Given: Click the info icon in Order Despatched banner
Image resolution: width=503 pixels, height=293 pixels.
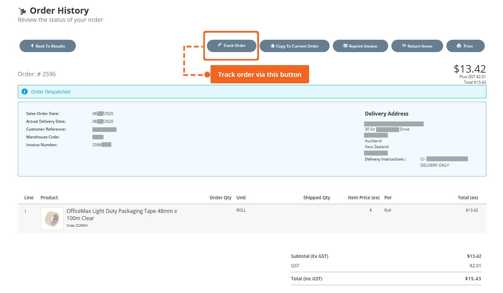Looking at the screenshot, I should pyautogui.click(x=25, y=91).
